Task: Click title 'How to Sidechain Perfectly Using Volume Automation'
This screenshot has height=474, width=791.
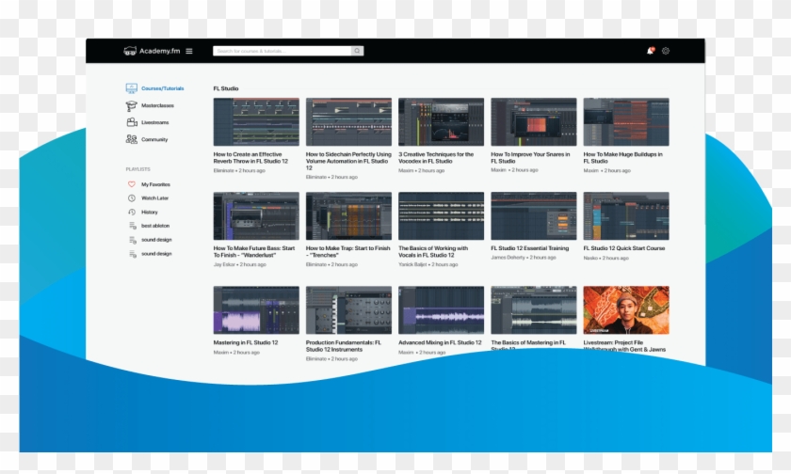Action: 348,161
